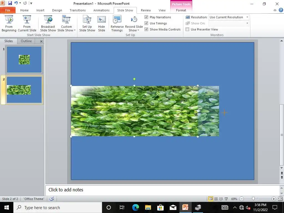Image resolution: width=284 pixels, height=213 pixels.
Task: Switch to the Home tab
Action: [x=24, y=10]
